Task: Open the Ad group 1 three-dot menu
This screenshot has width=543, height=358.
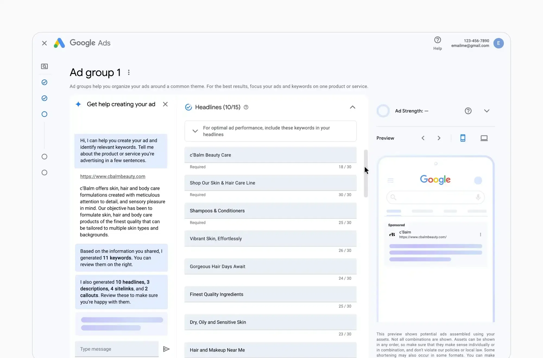Action: point(129,72)
